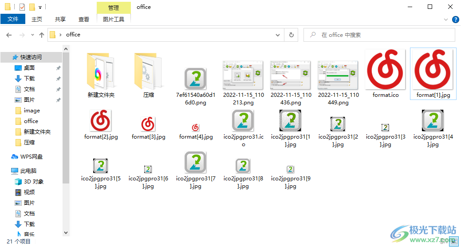Expand the address bar history dropdown

tap(278, 35)
